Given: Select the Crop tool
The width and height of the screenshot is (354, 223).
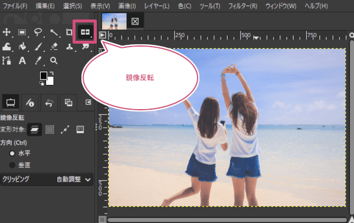Looking at the screenshot, I should click(x=69, y=32).
